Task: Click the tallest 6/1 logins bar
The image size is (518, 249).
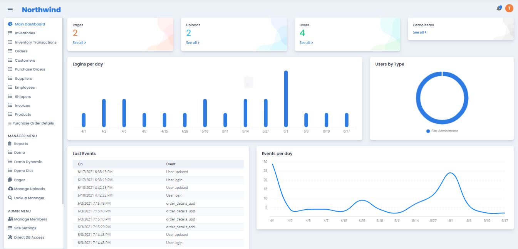Action: pyautogui.click(x=286, y=99)
